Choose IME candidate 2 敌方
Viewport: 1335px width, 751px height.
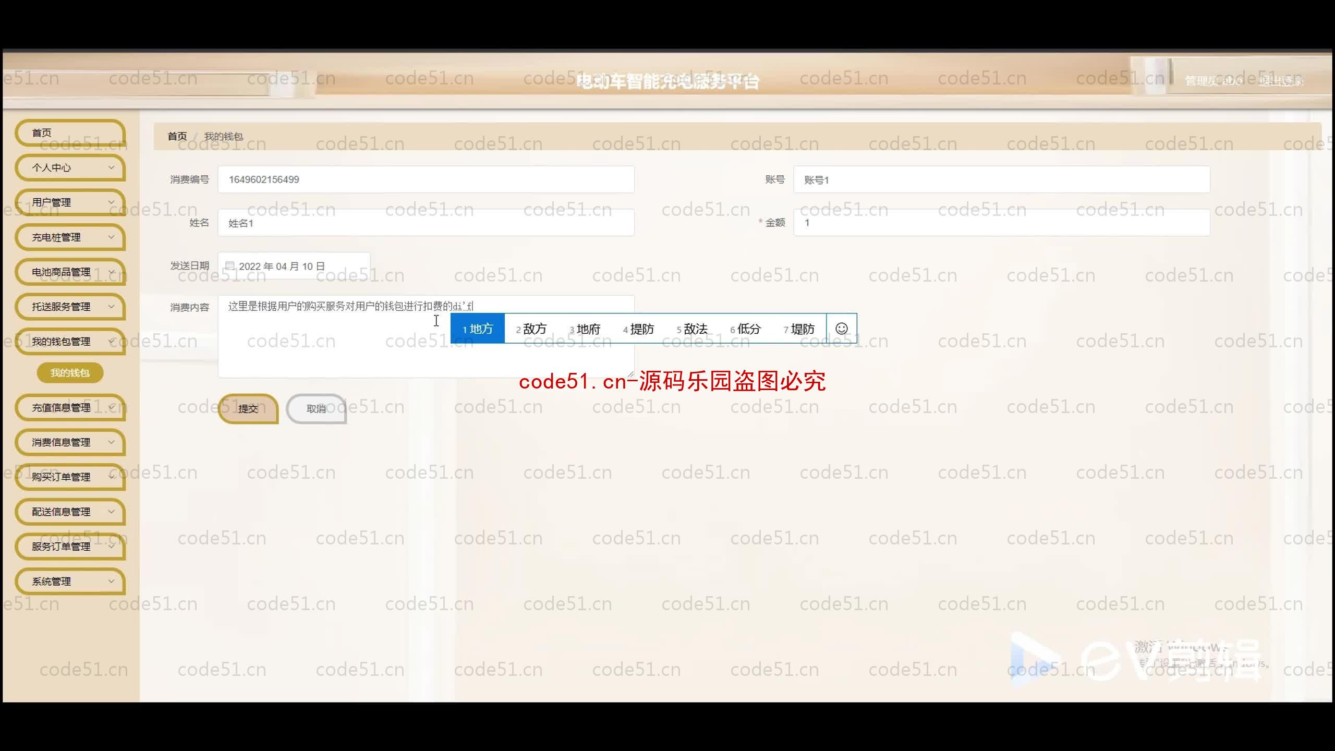click(x=531, y=329)
